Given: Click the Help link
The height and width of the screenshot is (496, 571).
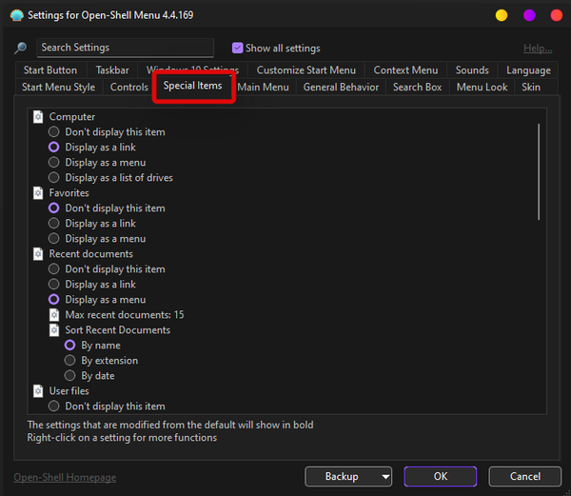Looking at the screenshot, I should click(x=537, y=49).
